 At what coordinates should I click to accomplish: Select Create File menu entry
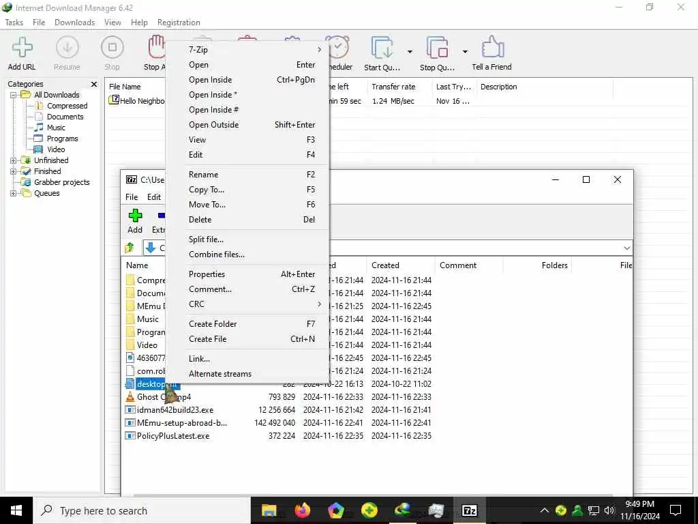click(247, 339)
